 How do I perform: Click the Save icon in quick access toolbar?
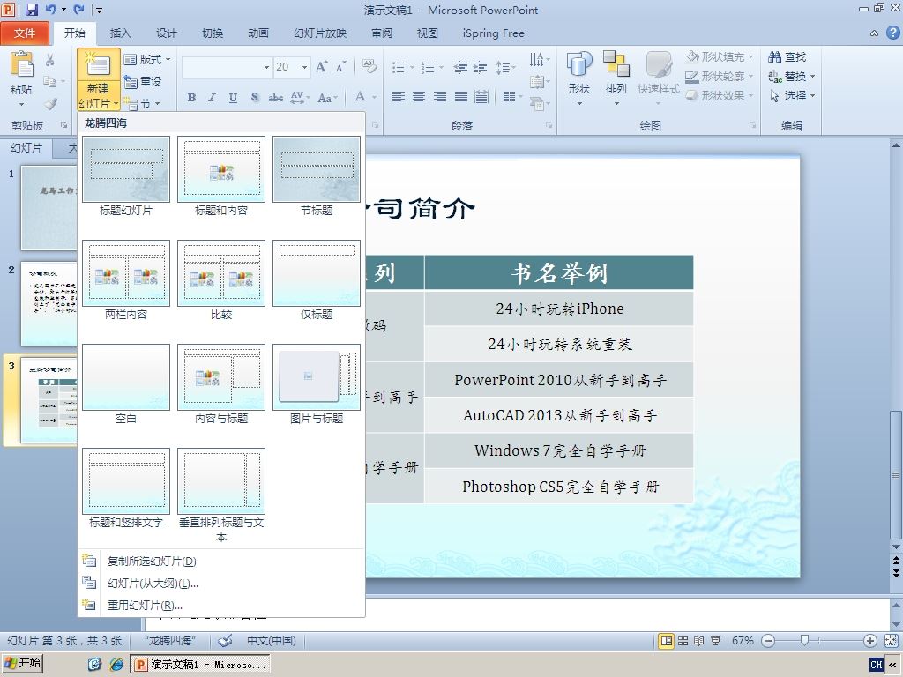[x=31, y=9]
